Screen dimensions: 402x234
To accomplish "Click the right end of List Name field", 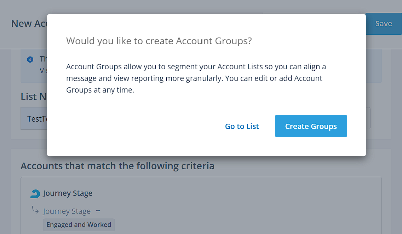I will pyautogui.click(x=368, y=118).
